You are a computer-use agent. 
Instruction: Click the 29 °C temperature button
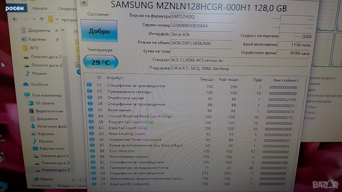100,62
